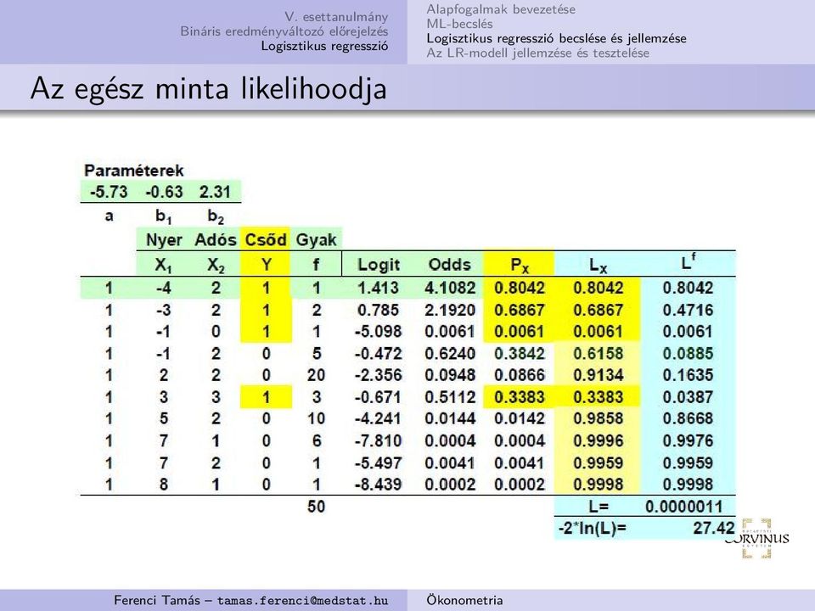Select the frequency total 50
815x611 pixels.
click(316, 507)
